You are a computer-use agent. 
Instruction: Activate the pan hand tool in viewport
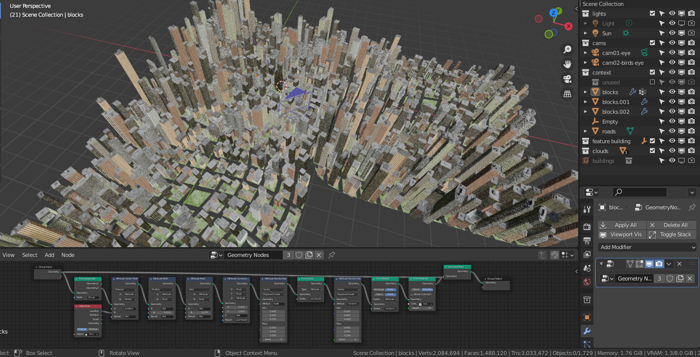click(x=567, y=64)
